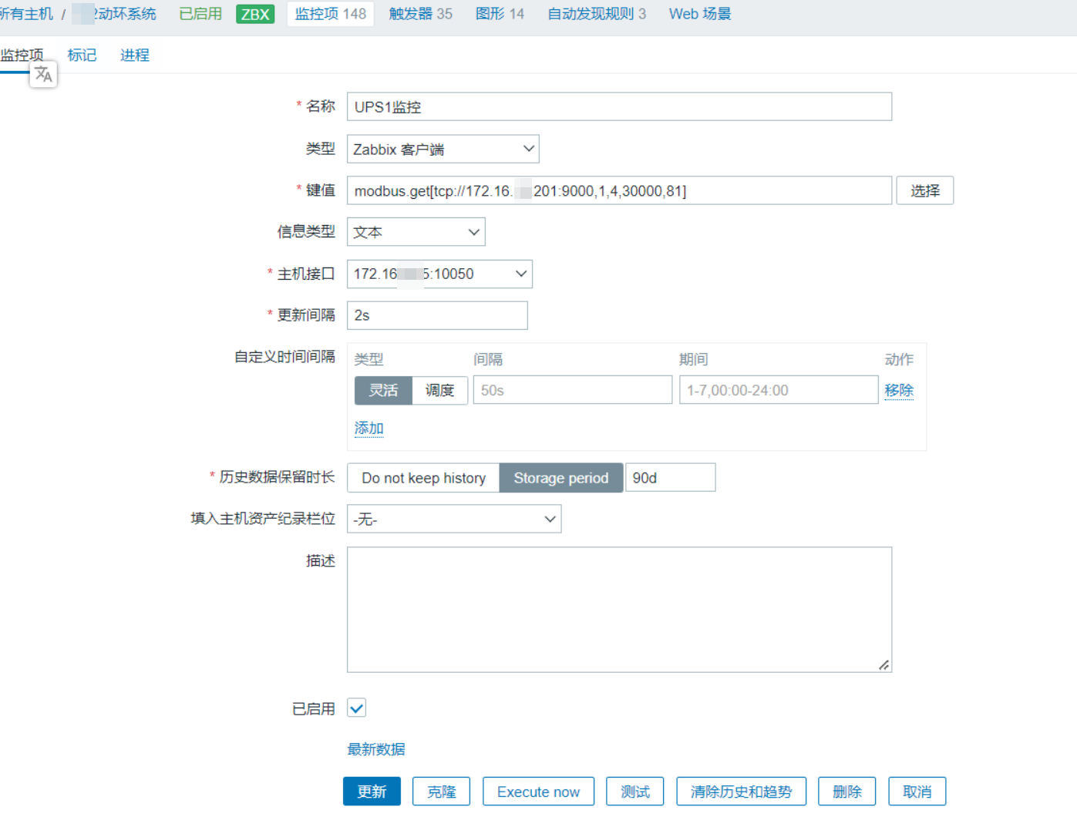Choose Do not keep history option

(x=423, y=478)
